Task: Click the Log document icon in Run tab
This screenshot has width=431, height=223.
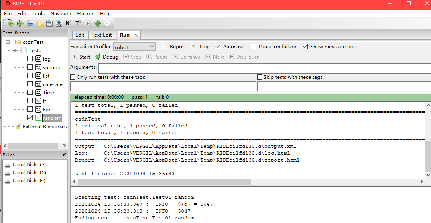Action: (x=193, y=46)
